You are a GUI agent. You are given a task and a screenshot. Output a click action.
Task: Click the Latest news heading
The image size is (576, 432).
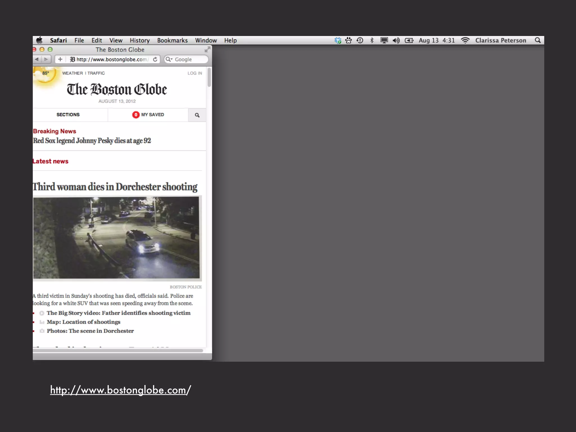pyautogui.click(x=51, y=161)
